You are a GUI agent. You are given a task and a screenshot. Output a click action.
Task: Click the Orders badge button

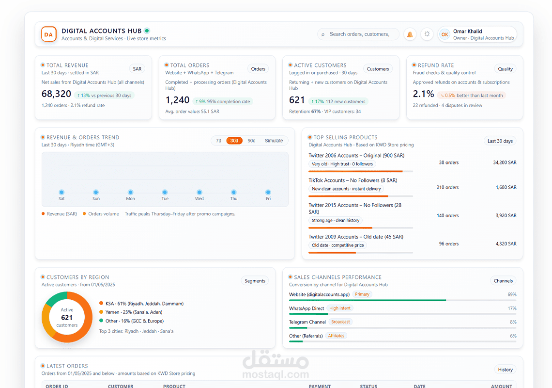coord(258,69)
